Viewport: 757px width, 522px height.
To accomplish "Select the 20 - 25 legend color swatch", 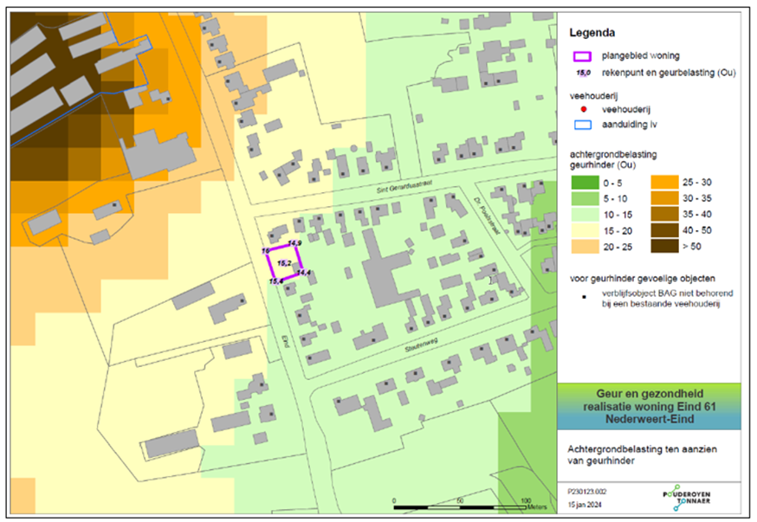I will [x=585, y=247].
